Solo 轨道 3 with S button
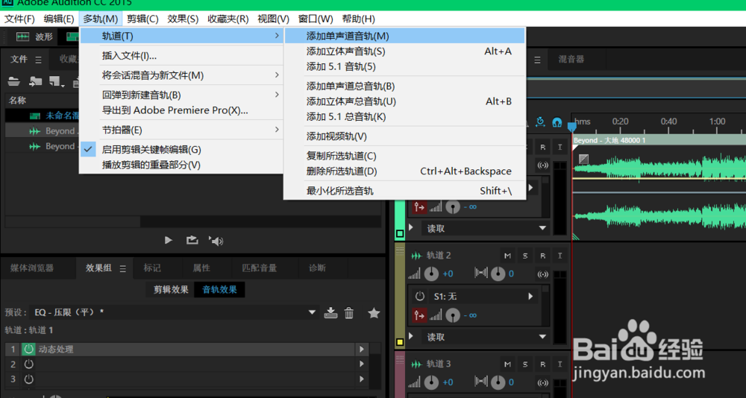Image resolution: width=746 pixels, height=398 pixels. pyautogui.click(x=524, y=364)
